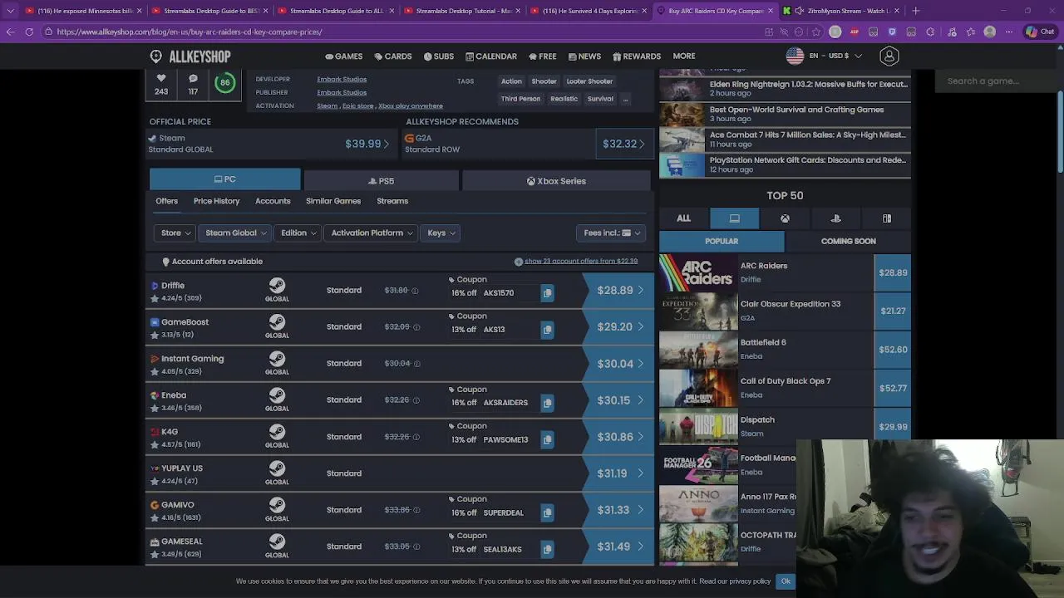The width and height of the screenshot is (1064, 598).
Task: Click info icon beside Diffle $31.80 price
Action: (415, 291)
